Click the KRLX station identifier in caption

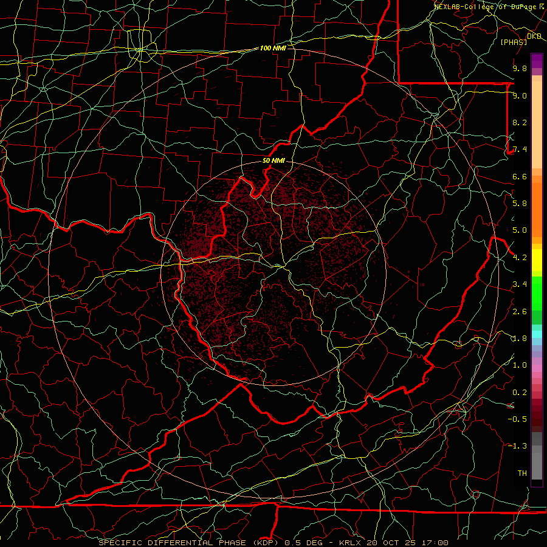(351, 543)
